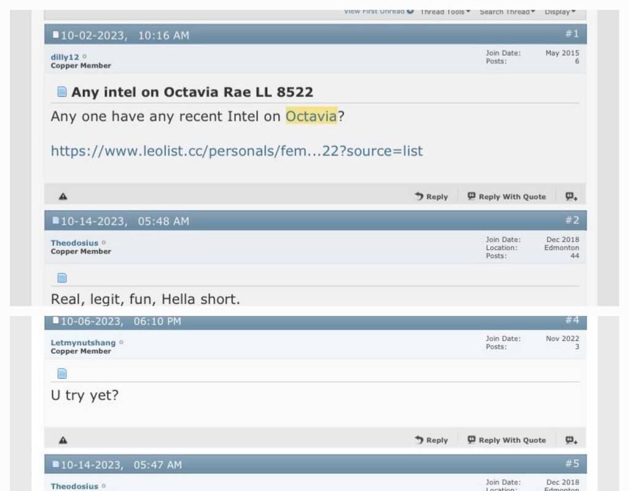Open the post #2 permalink
Screen dimensions: 629x491
point(572,220)
